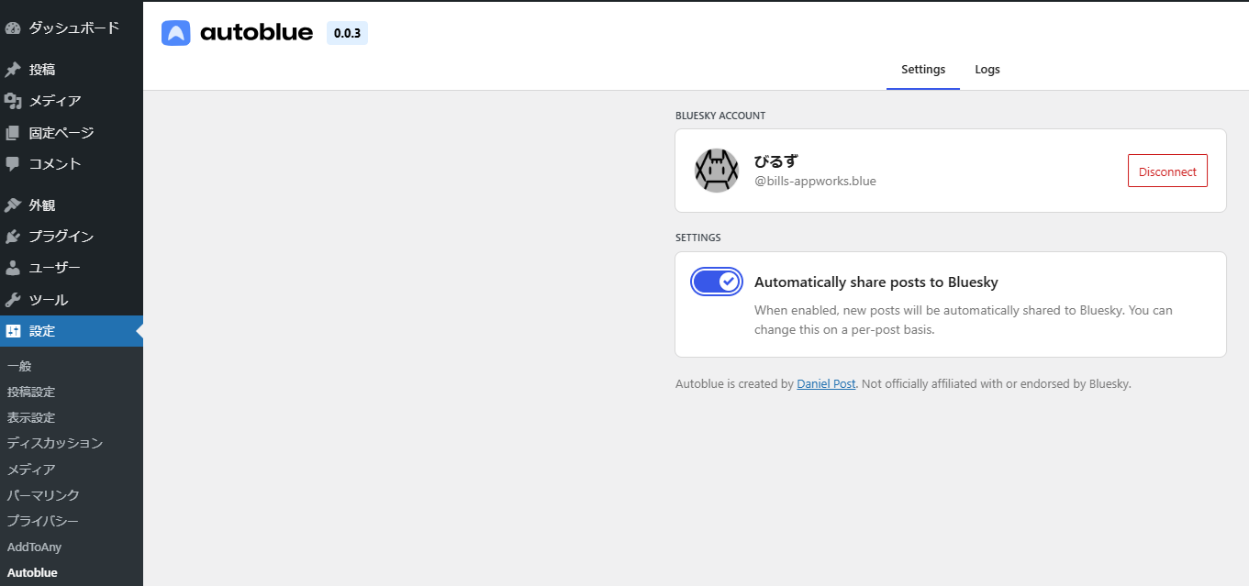The height and width of the screenshot is (586, 1249).
Task: Select the Settings tab
Action: pyautogui.click(x=922, y=70)
